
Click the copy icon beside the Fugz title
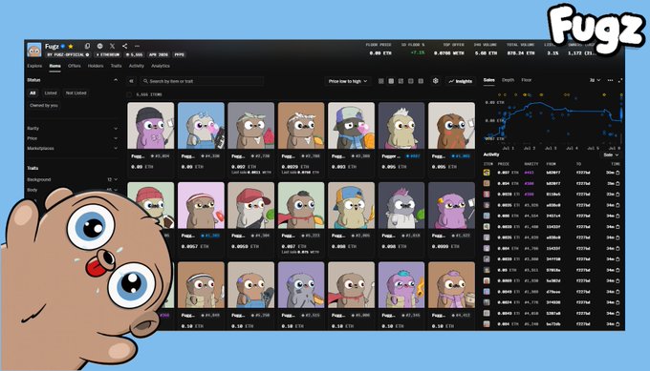[88, 46]
